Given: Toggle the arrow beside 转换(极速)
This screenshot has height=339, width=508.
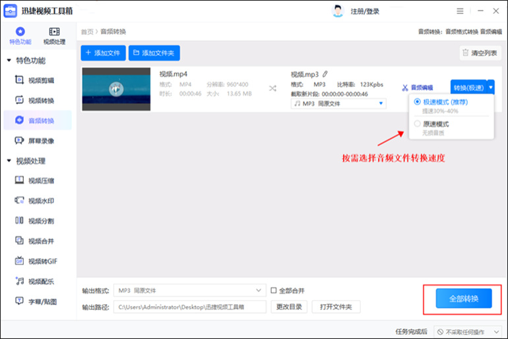Looking at the screenshot, I should pyautogui.click(x=491, y=88).
